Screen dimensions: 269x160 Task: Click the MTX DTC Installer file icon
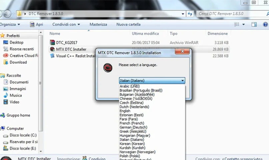52,49
